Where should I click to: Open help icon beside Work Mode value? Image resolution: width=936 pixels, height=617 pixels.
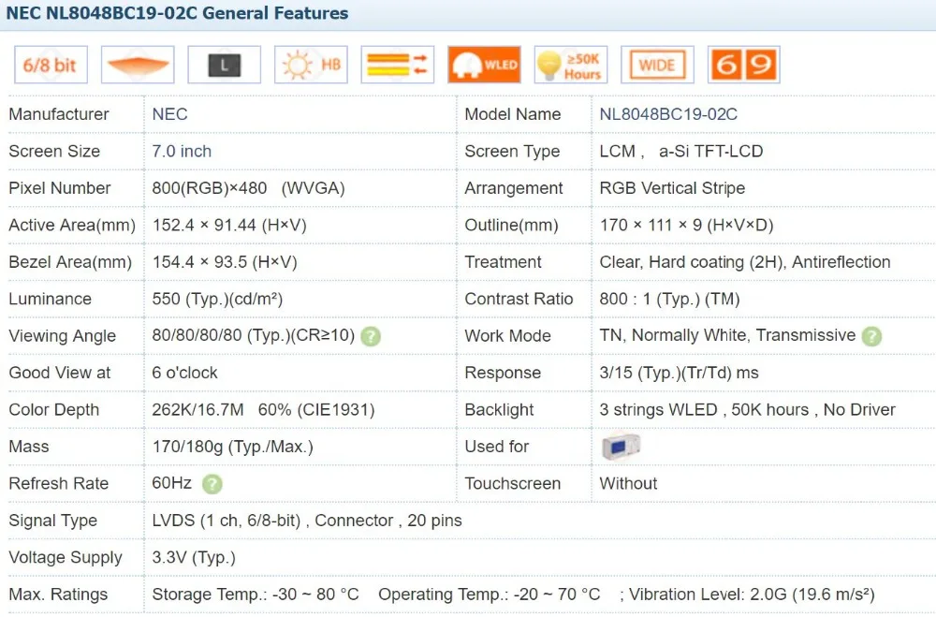871,336
